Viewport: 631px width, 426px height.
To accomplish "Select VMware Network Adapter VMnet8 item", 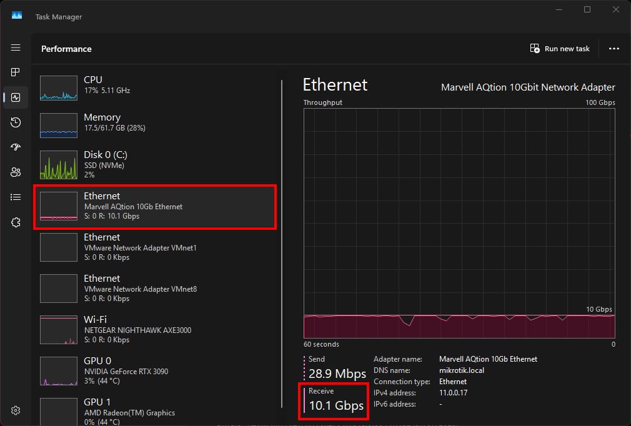I will point(154,289).
